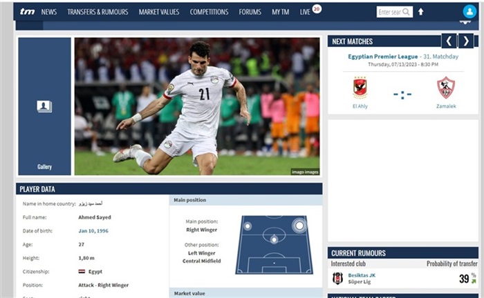Open the Jan 10, 1996 birth date link
The width and height of the screenshot is (484, 298).
point(93,231)
